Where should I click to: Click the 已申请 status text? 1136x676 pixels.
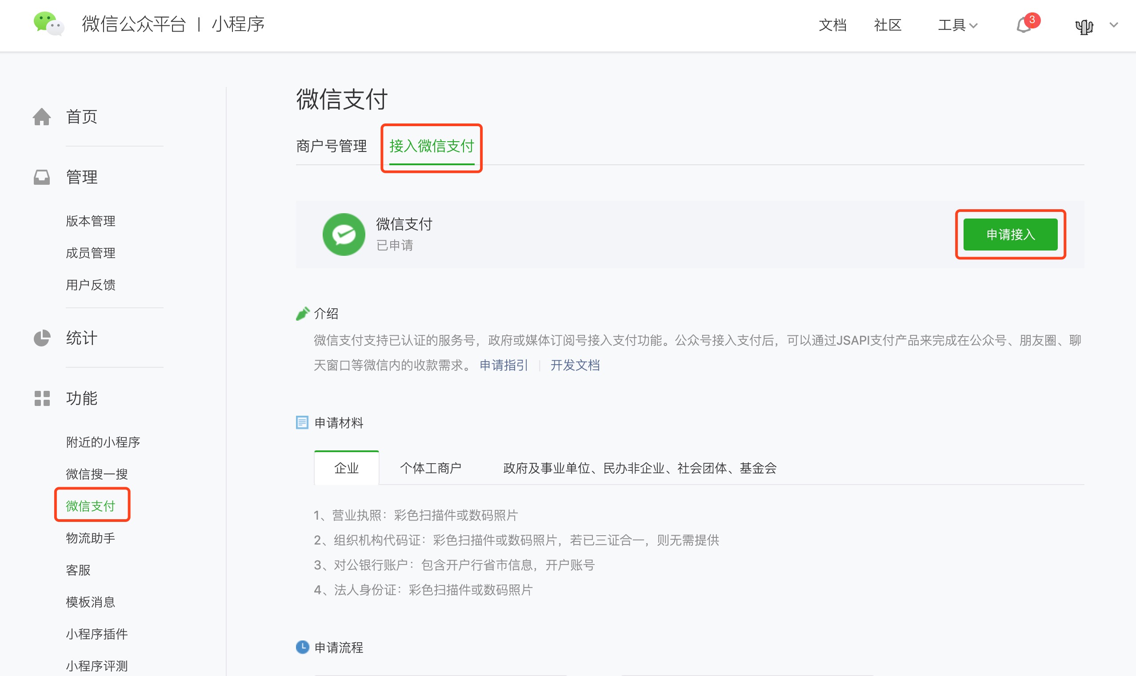[395, 245]
